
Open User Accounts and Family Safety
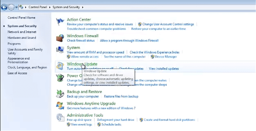point(25,51)
